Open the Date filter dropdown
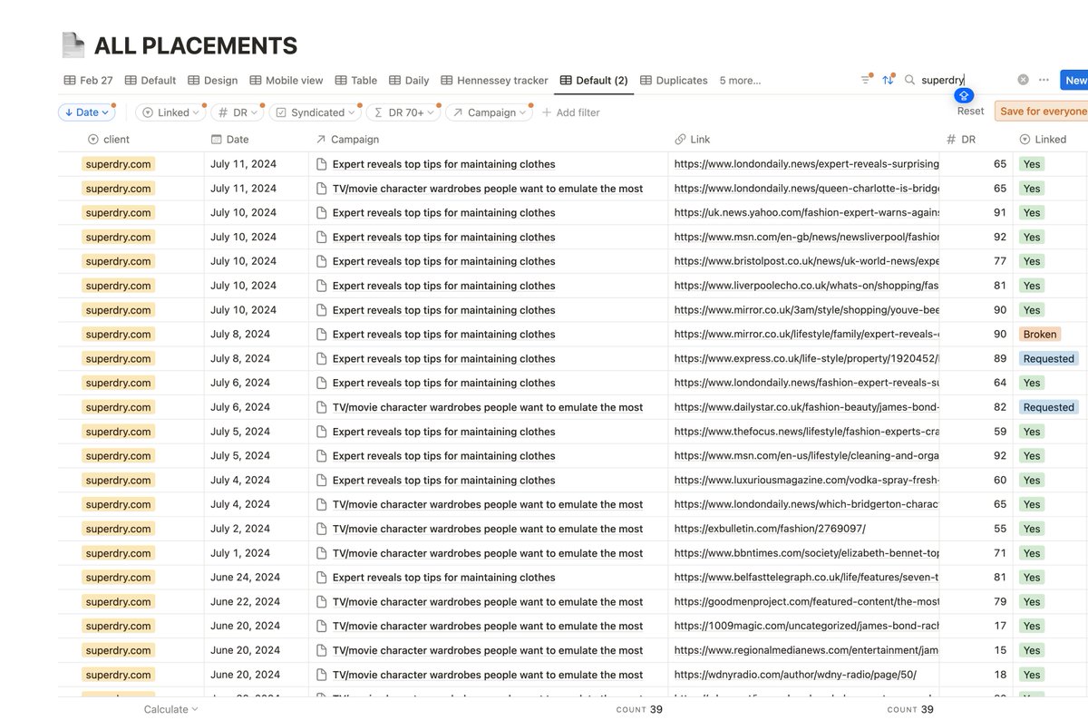 tap(87, 112)
